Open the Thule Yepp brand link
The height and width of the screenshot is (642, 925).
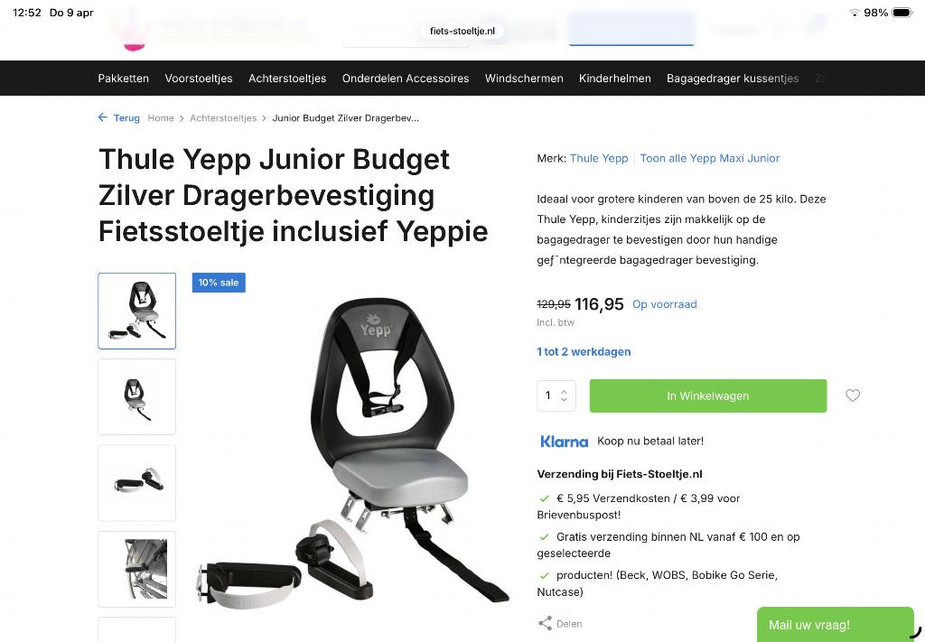tap(599, 158)
